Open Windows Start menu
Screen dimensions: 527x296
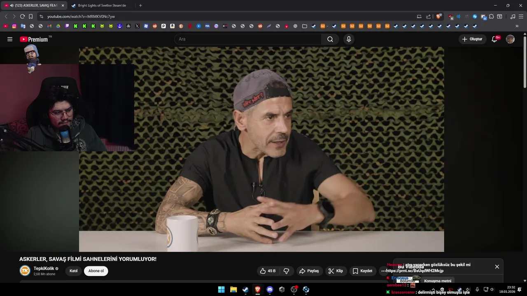click(221, 289)
